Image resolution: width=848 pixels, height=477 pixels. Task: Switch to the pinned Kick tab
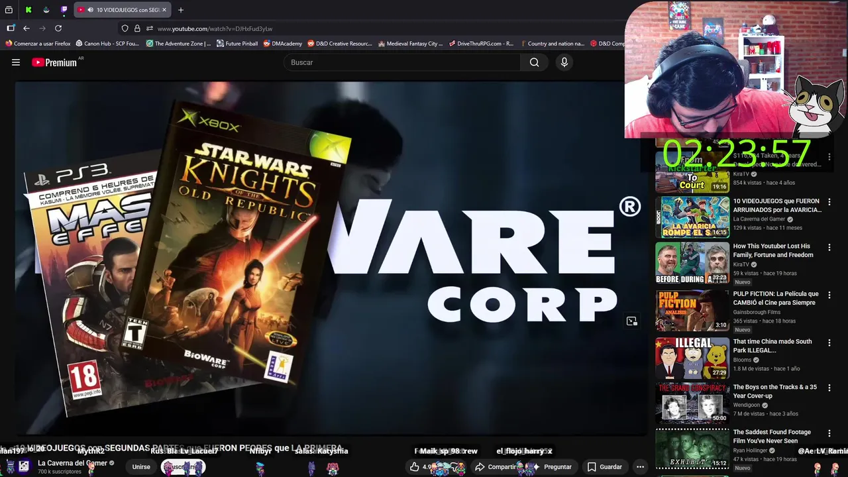click(28, 10)
